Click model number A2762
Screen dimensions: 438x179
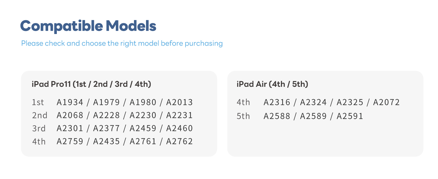(x=180, y=141)
